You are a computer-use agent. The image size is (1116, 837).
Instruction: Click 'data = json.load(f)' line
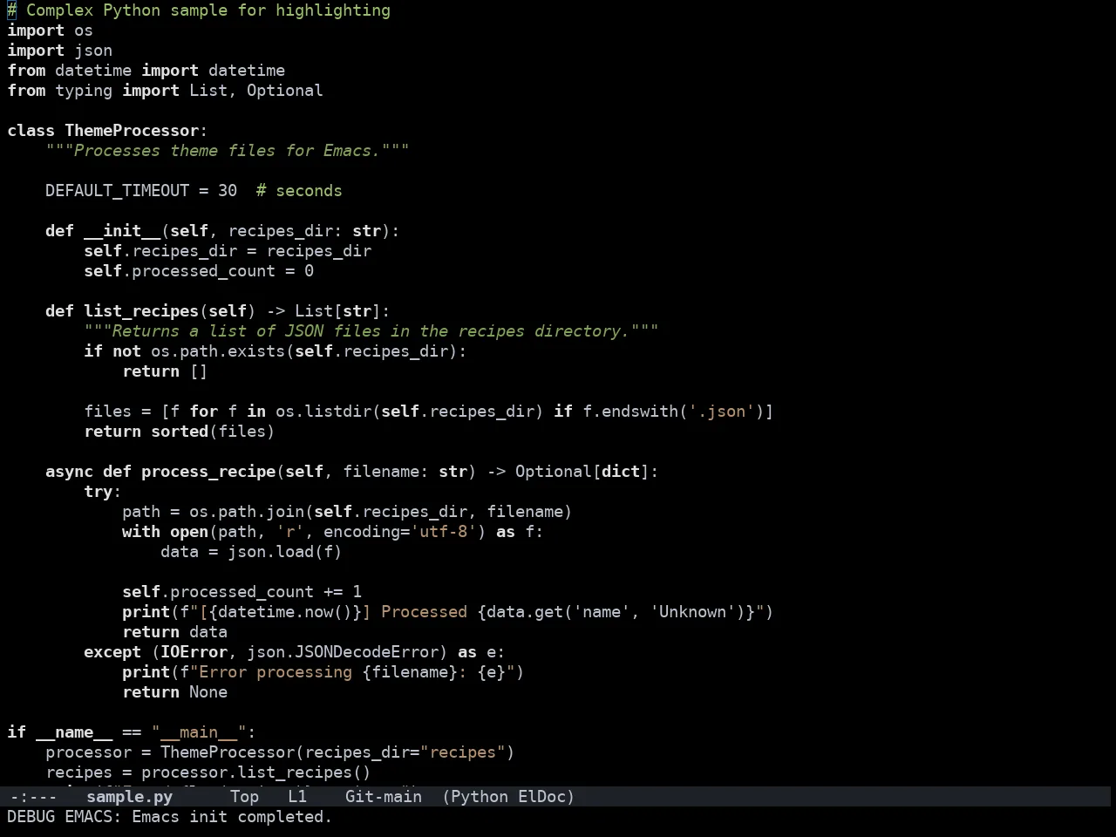[251, 552]
